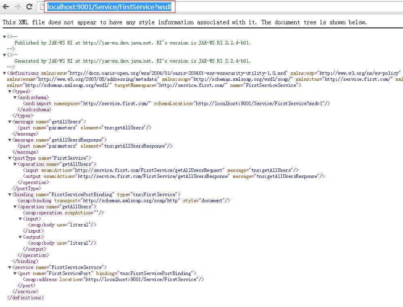Viewport: 403px width, 307px height.
Task: Collapse message getAllUsers node
Action: click(x=10, y=122)
